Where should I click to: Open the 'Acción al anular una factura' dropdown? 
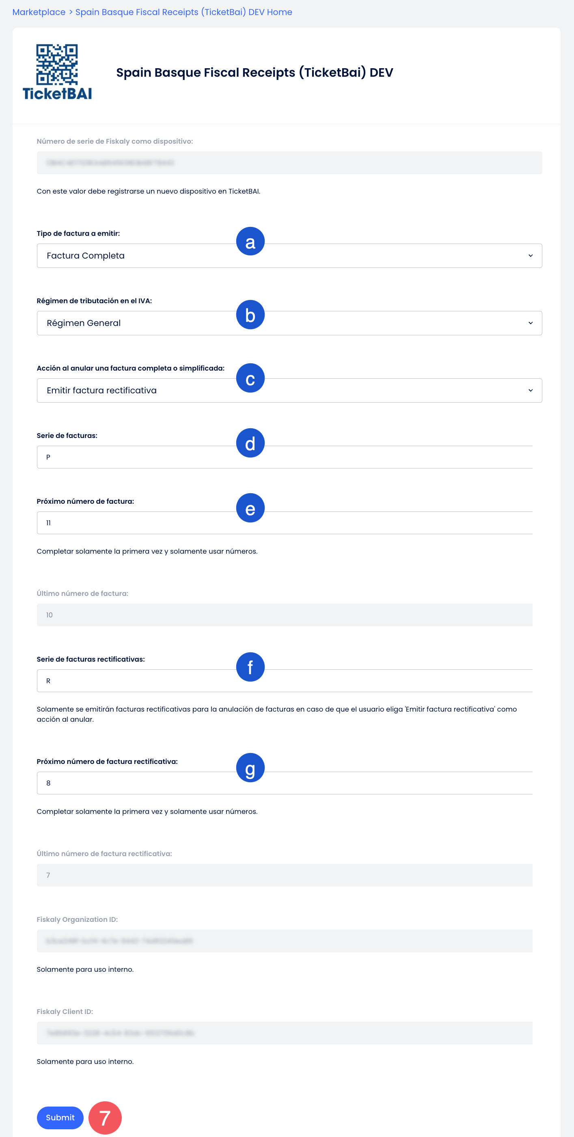click(289, 390)
